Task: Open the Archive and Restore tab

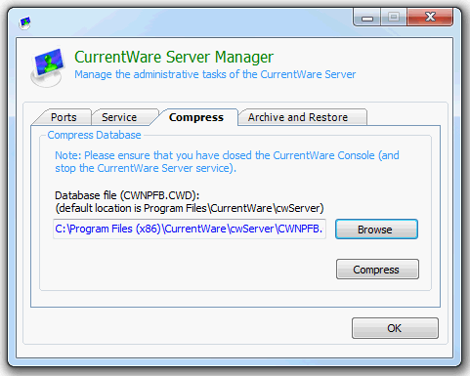Action: 302,117
